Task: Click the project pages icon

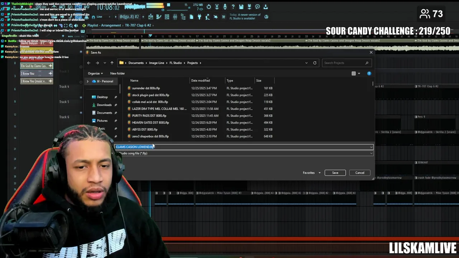Action: (191, 17)
